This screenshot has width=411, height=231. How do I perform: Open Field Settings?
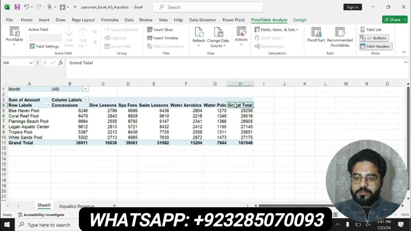[x=44, y=46]
